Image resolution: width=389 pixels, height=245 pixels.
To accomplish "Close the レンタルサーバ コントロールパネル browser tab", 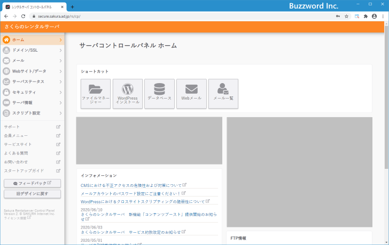I will [x=63, y=7].
